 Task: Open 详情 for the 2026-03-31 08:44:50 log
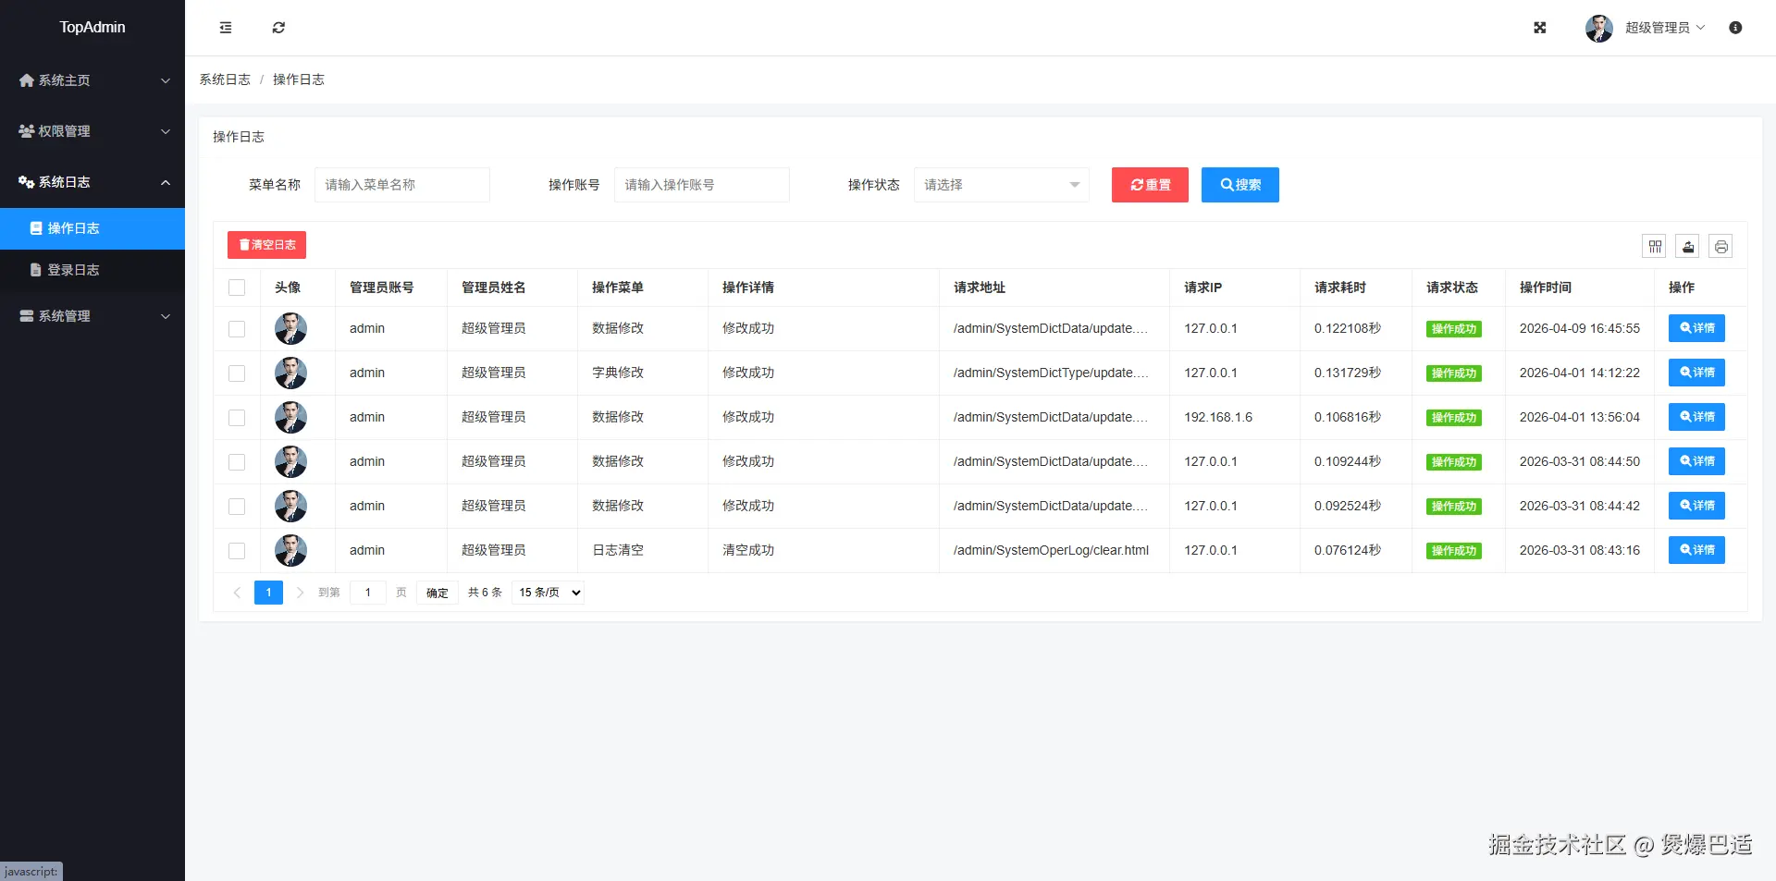pos(1696,461)
